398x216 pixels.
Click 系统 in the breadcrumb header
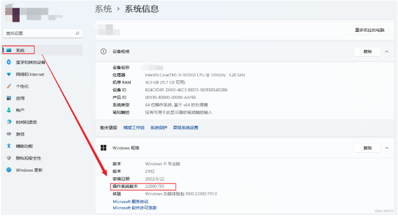(103, 9)
